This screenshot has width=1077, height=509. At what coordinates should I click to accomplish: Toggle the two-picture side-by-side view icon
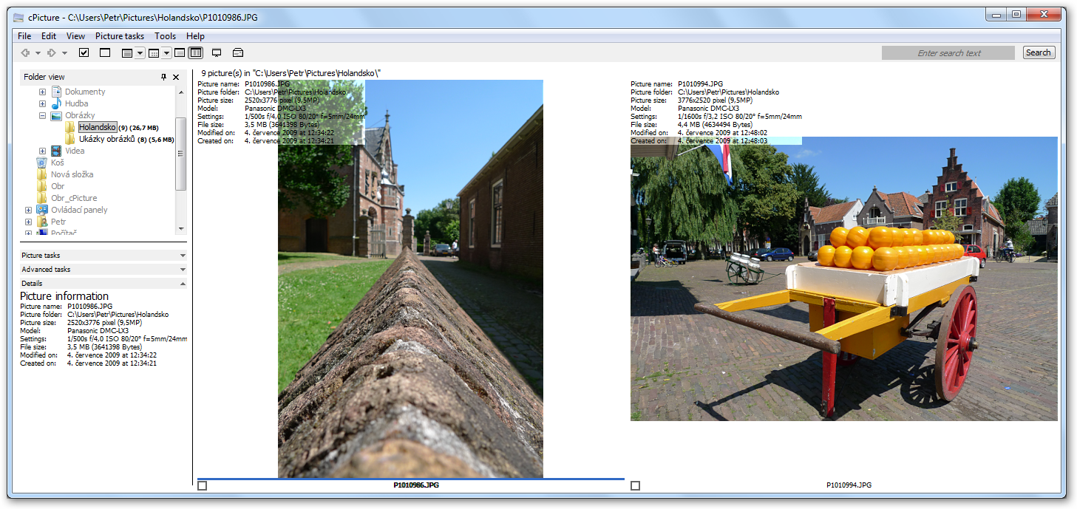pos(196,52)
